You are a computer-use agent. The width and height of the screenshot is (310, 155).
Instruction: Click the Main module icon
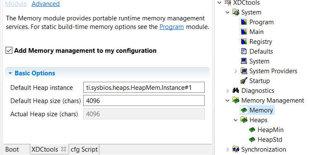click(244, 32)
